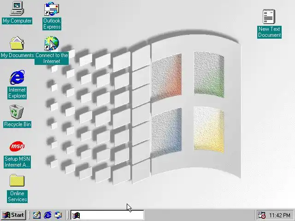
Task: Click Show Desktop in Quick Launch
Action: pos(37,215)
